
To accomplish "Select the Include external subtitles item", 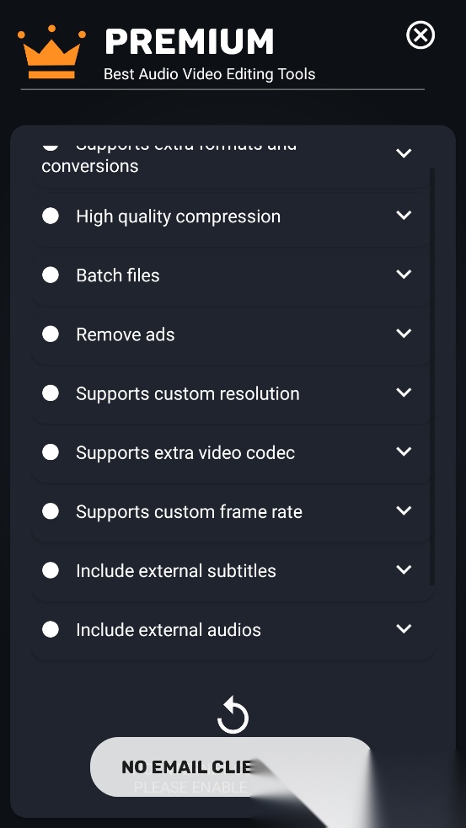I will pos(232,571).
